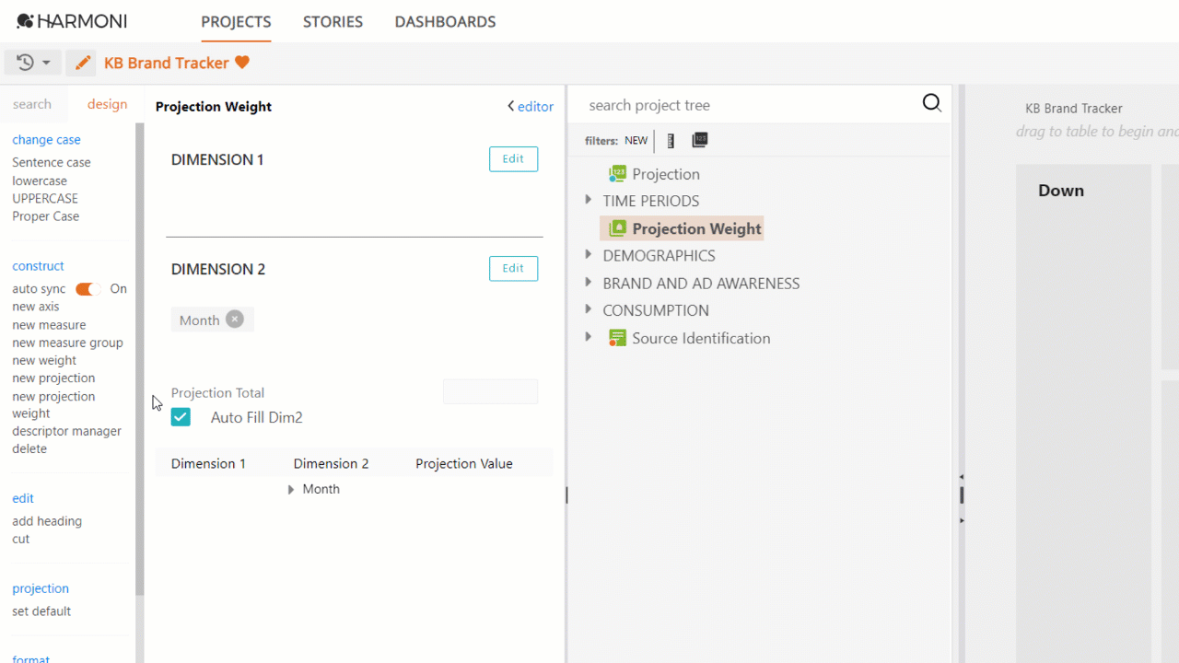The width and height of the screenshot is (1179, 663).
Task: Select the Projection tree item
Action: 666,174
